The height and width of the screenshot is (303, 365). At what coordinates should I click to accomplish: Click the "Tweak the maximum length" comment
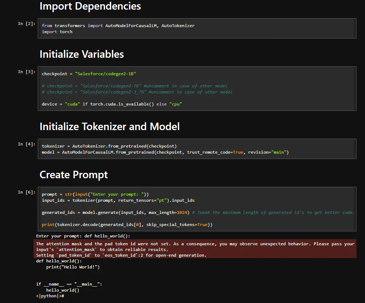pyautogui.click(x=273, y=212)
